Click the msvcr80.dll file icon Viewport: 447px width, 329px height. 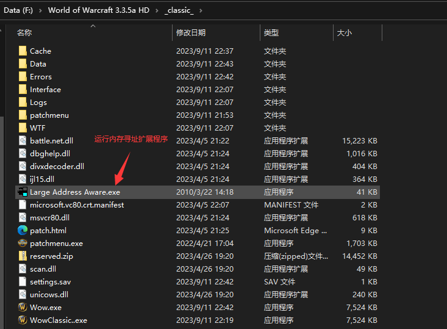(23, 218)
